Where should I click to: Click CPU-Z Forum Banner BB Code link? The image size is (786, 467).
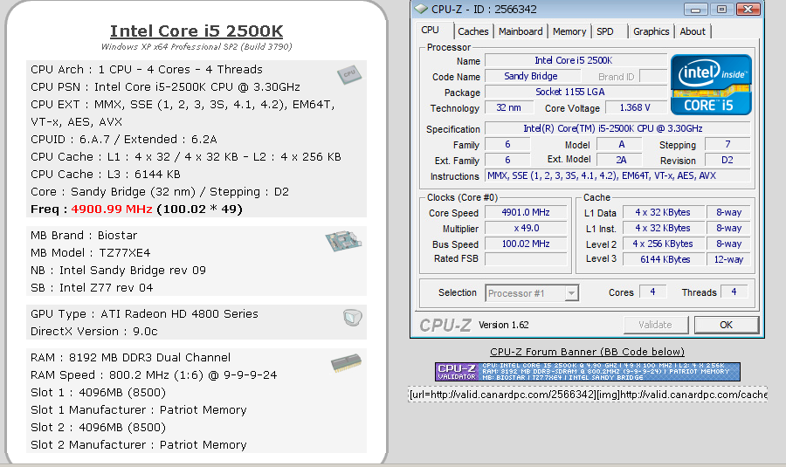587,352
